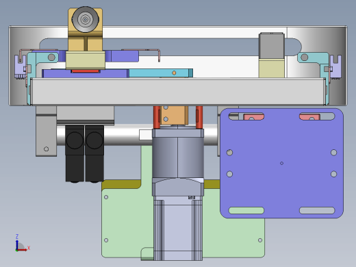Screen dimensions: 356x267
Task: Select the dark gray sensor block at upper right
Action: pyautogui.click(x=272, y=46)
